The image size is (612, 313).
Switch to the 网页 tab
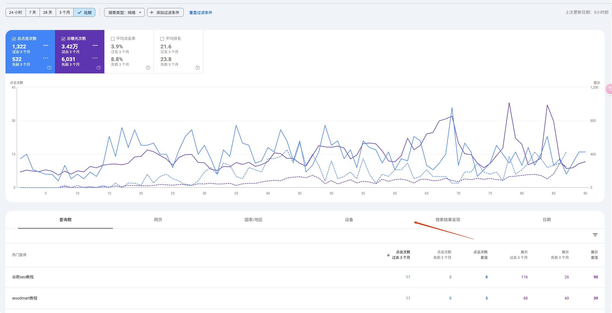[x=158, y=219]
